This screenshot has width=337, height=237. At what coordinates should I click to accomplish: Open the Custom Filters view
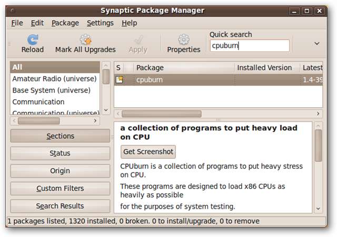[x=60, y=188]
